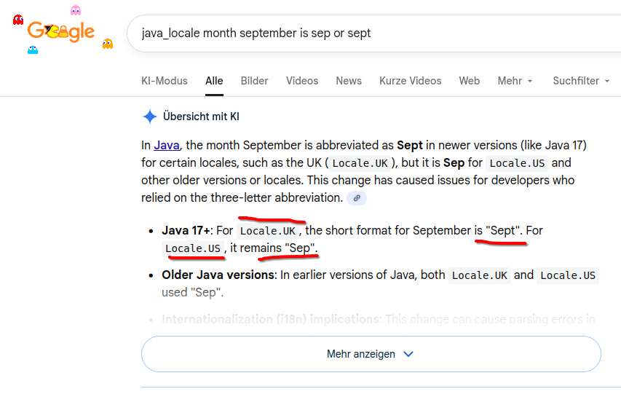Click the cyan ghost below the logo
This screenshot has width=621, height=413.
33,50
